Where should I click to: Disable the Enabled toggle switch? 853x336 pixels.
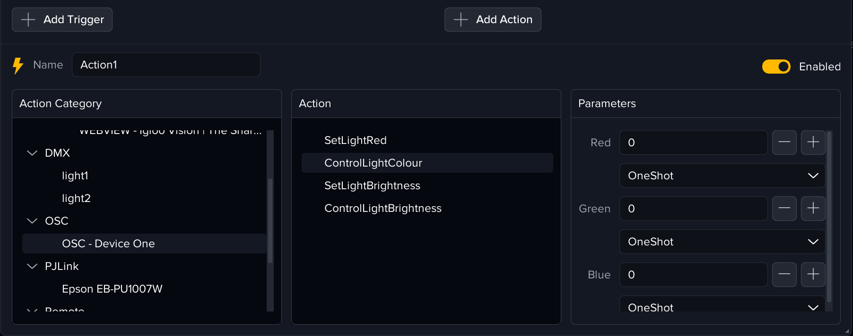[776, 67]
